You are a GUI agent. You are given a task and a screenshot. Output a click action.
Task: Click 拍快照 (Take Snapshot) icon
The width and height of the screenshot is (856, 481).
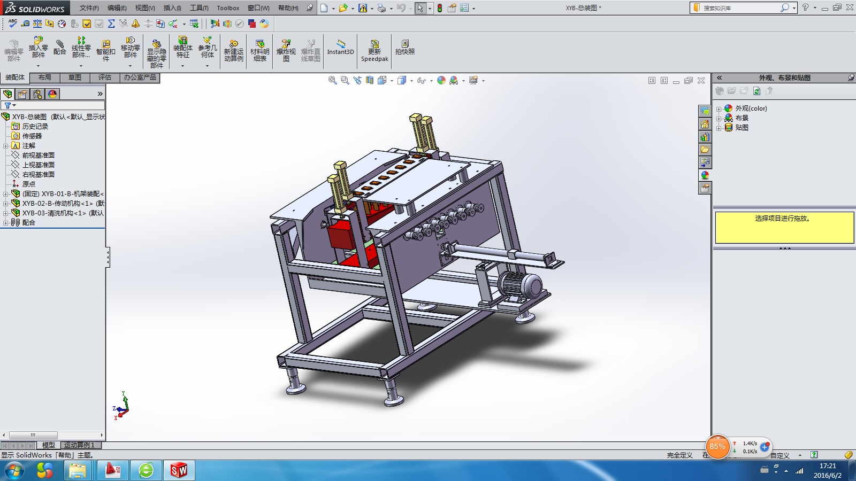tap(405, 48)
